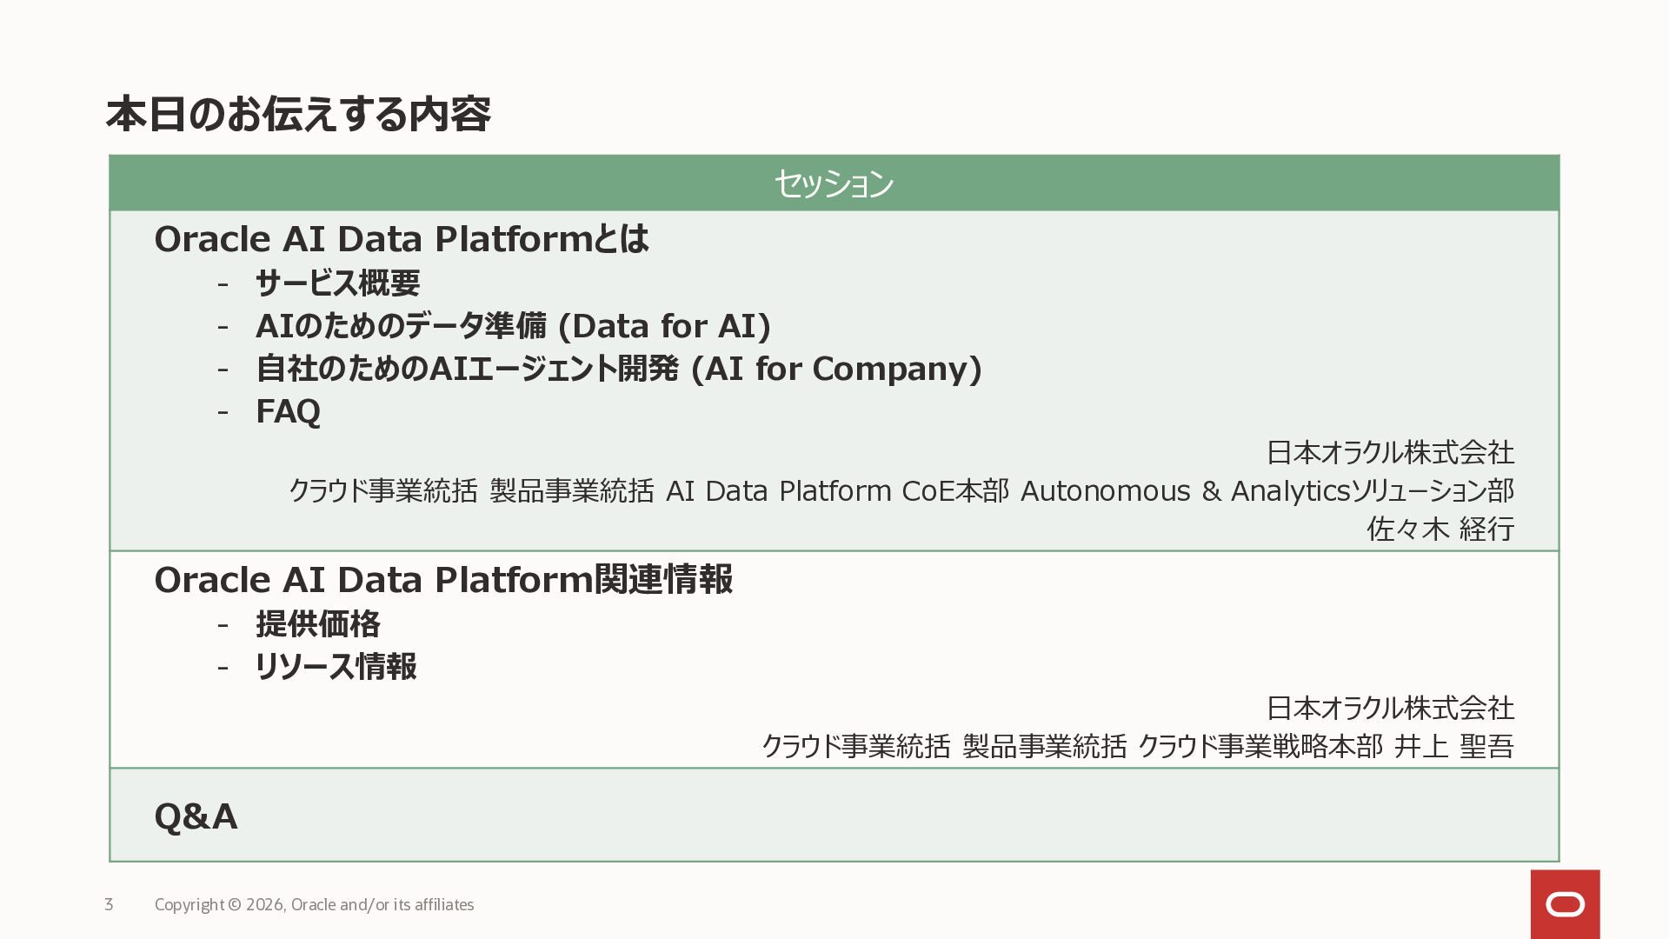Viewport: 1669px width, 939px height.
Task: Click the 自社のためのAIエージェント開発 bullet
Action: 618,369
